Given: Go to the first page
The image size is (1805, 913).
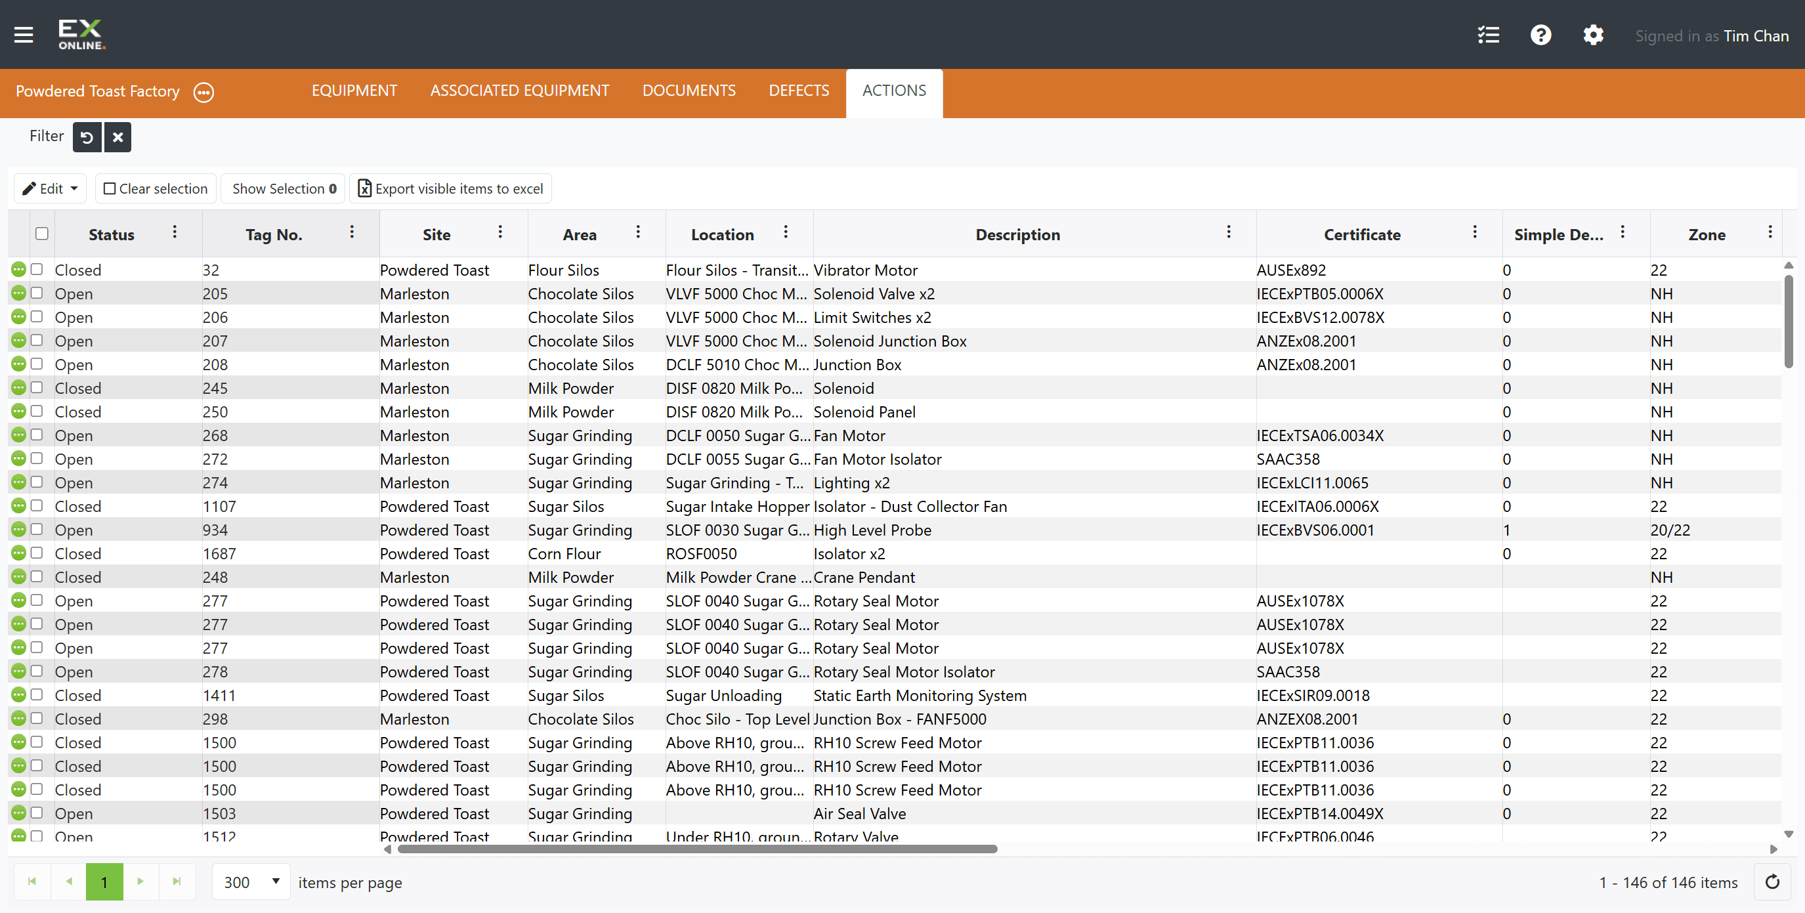Looking at the screenshot, I should click(32, 881).
